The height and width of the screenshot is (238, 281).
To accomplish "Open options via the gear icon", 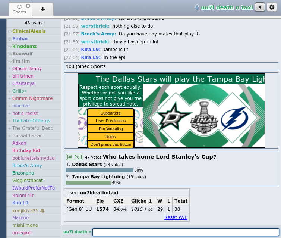I will pos(272,7).
